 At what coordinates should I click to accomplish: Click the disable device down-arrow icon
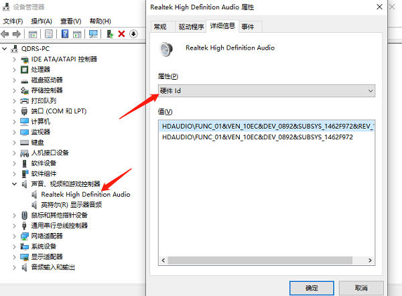[133, 34]
